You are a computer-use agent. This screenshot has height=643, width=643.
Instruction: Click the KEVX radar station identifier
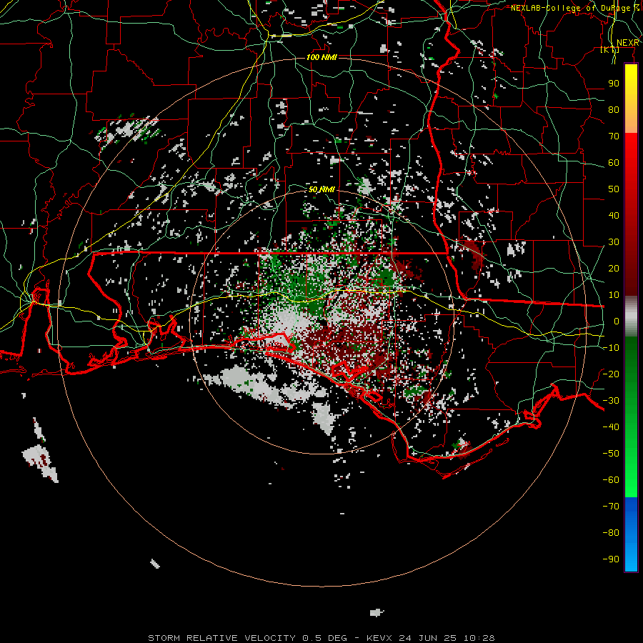click(x=379, y=638)
